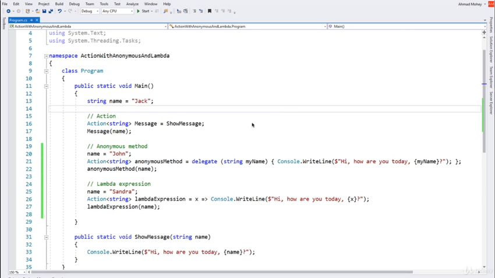Open the Analyze menu
Screen dimensions: 495x278
click(132, 4)
